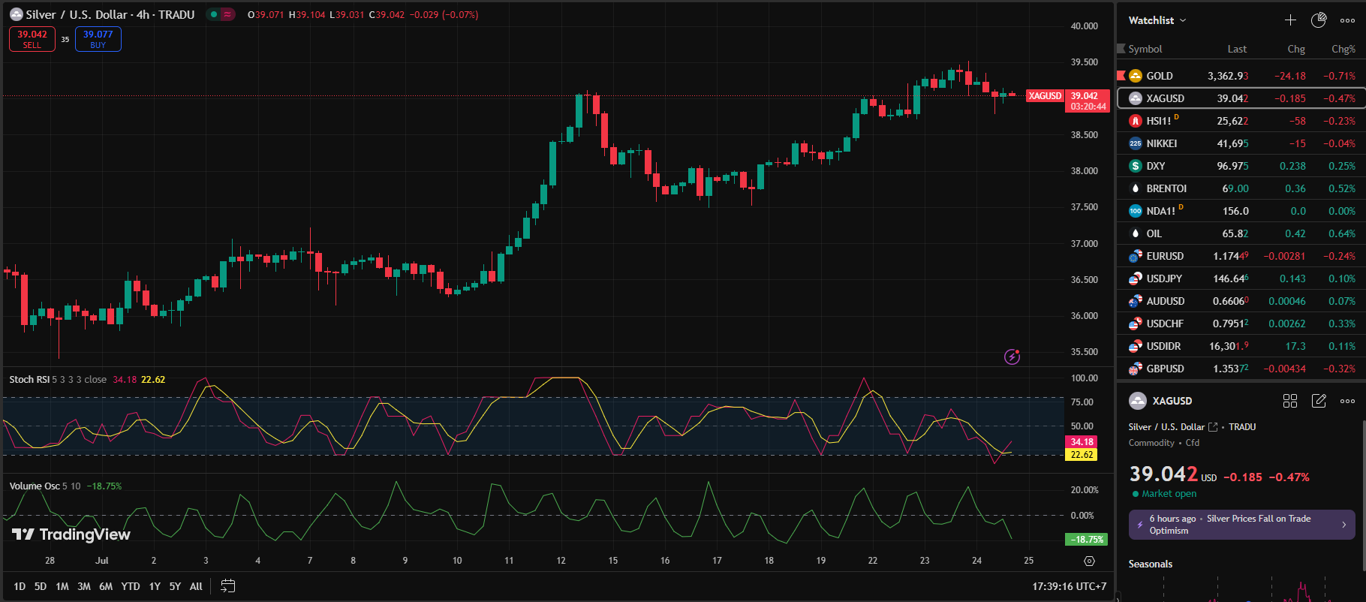Open XAGUSD details panel more options

pos(1347,401)
